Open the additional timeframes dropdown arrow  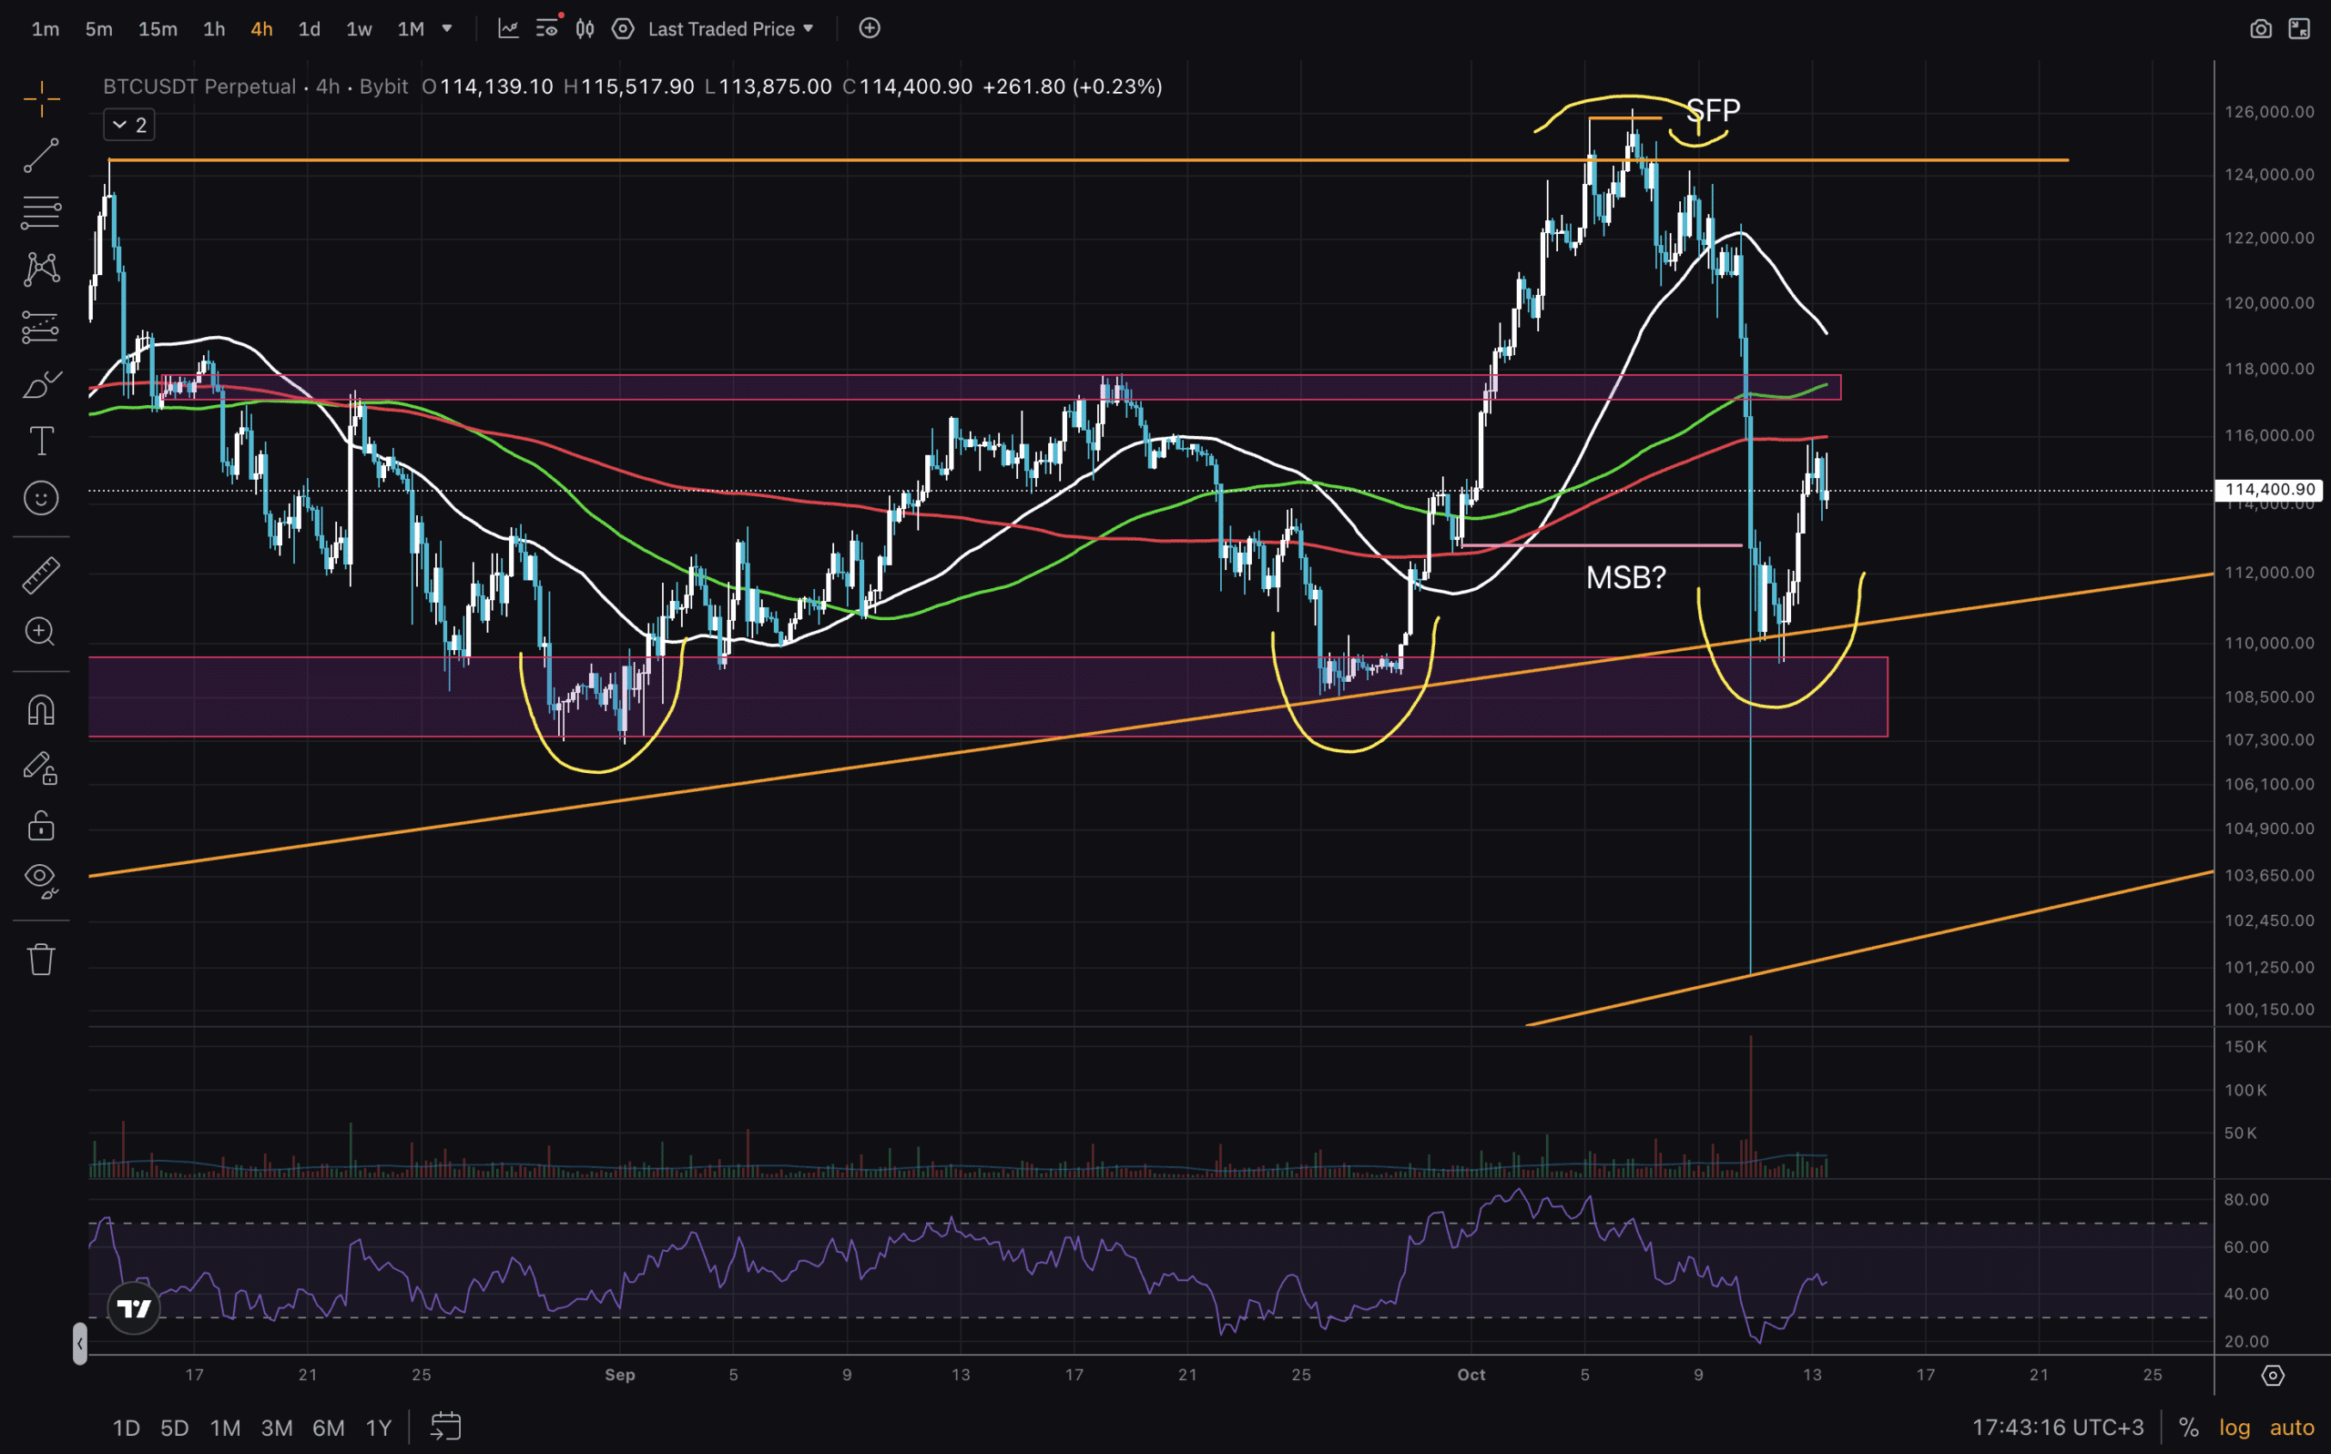coord(447,29)
